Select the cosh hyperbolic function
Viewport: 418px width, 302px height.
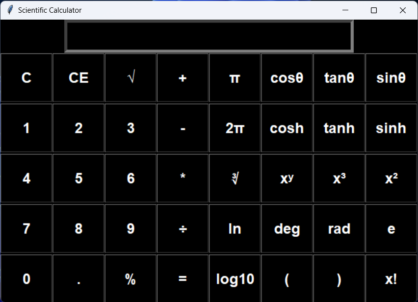287,128
